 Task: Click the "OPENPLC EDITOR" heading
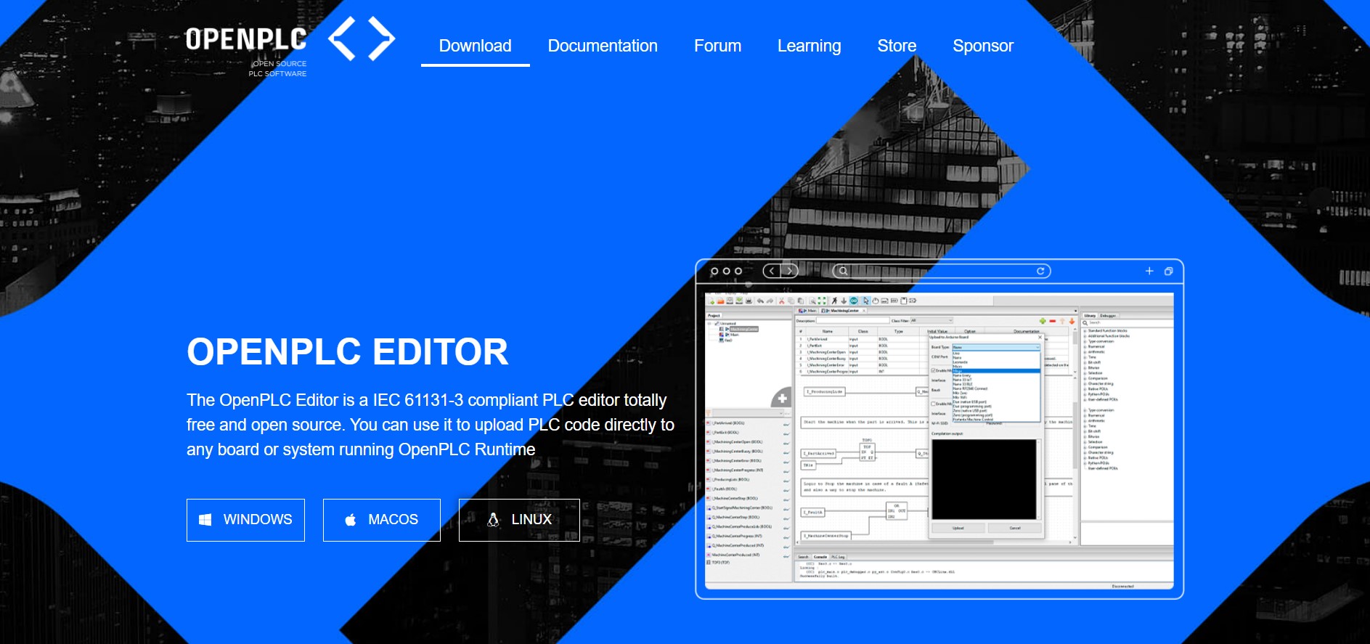(348, 352)
